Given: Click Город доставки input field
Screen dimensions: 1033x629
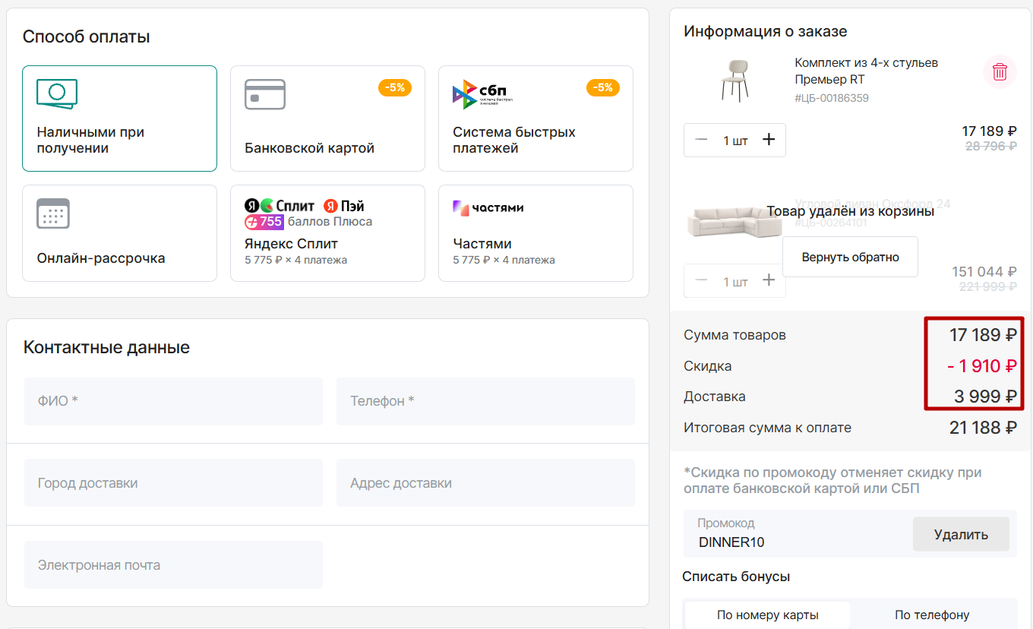Looking at the screenshot, I should [174, 483].
